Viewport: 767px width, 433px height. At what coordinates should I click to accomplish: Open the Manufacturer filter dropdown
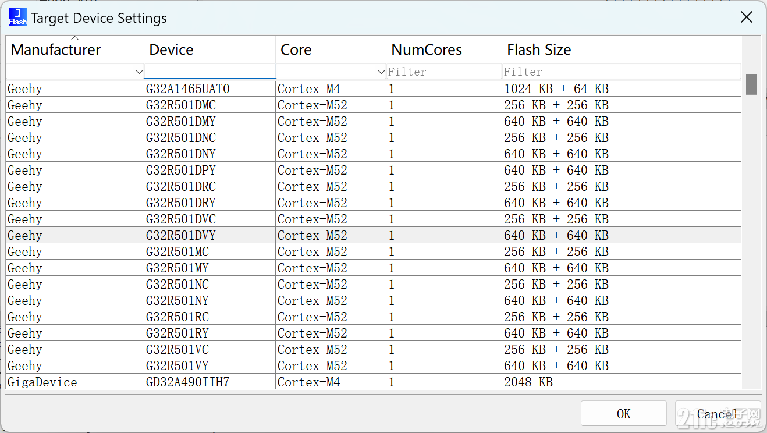tap(139, 72)
